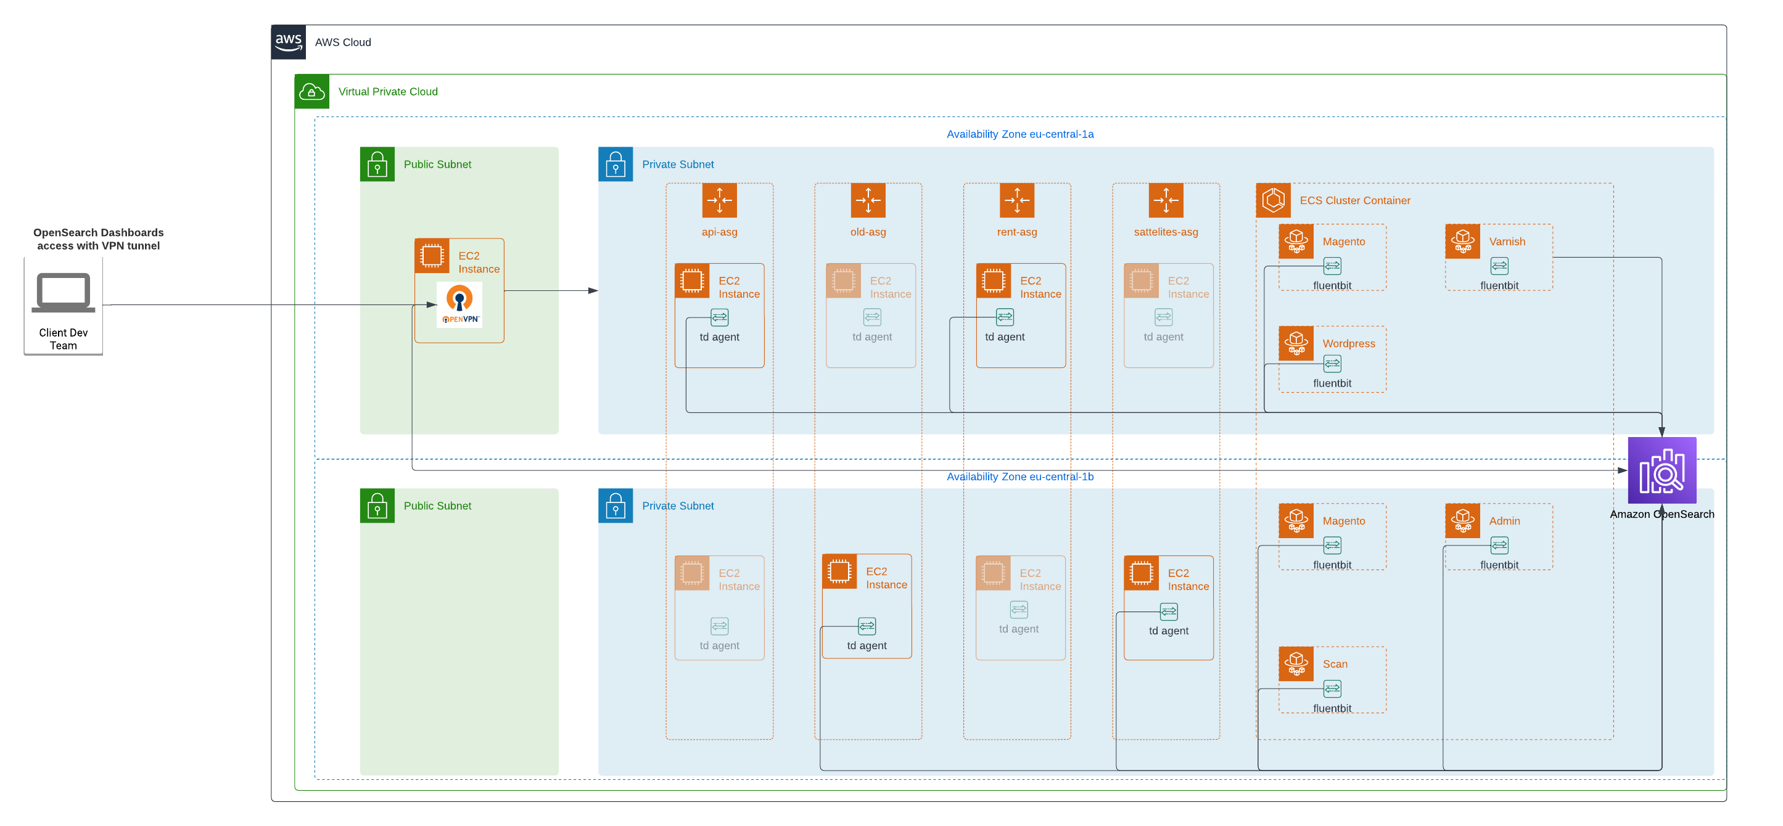Click the ECS Cluster Container icon

[1274, 200]
